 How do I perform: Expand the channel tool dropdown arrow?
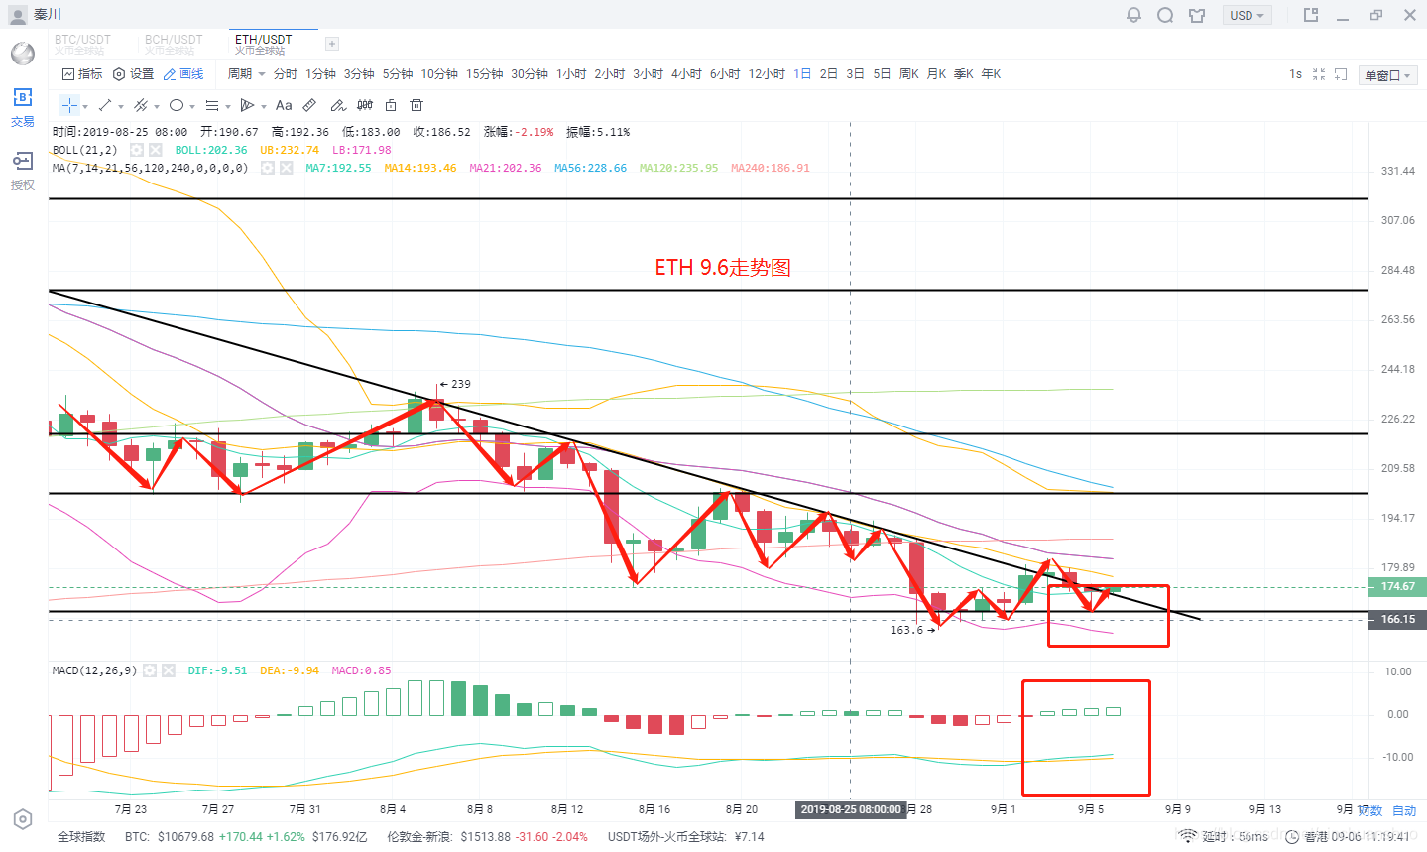157,106
